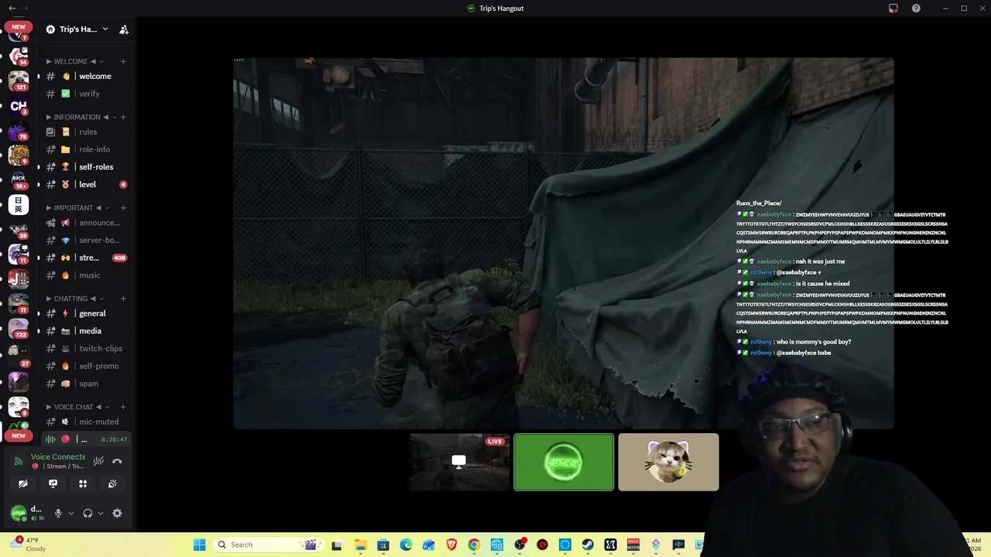Open the verify channel
This screenshot has height=557, width=991.
pos(87,94)
